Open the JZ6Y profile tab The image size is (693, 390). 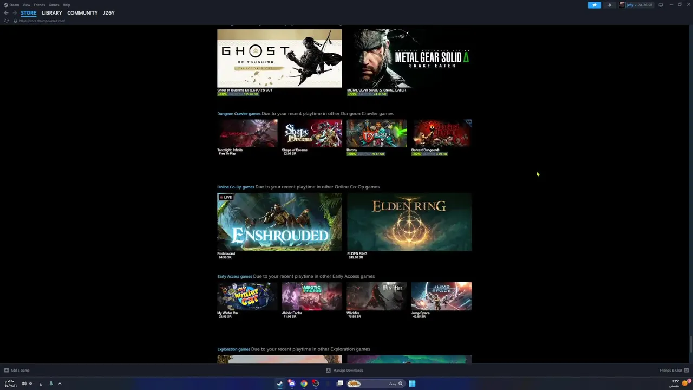tap(109, 13)
